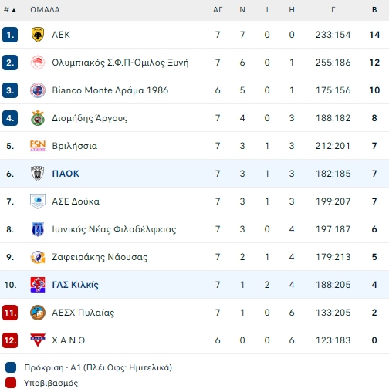Sort standings by the B points column
This screenshot has width=389, height=389.
tap(374, 10)
